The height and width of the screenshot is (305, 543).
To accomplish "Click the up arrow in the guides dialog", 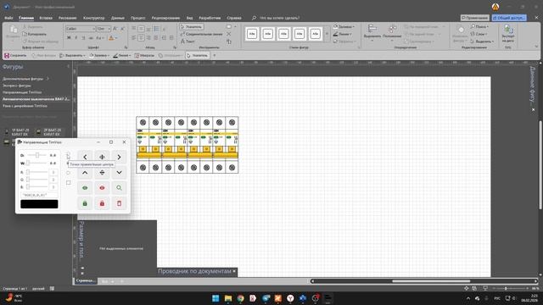I will point(85,173).
